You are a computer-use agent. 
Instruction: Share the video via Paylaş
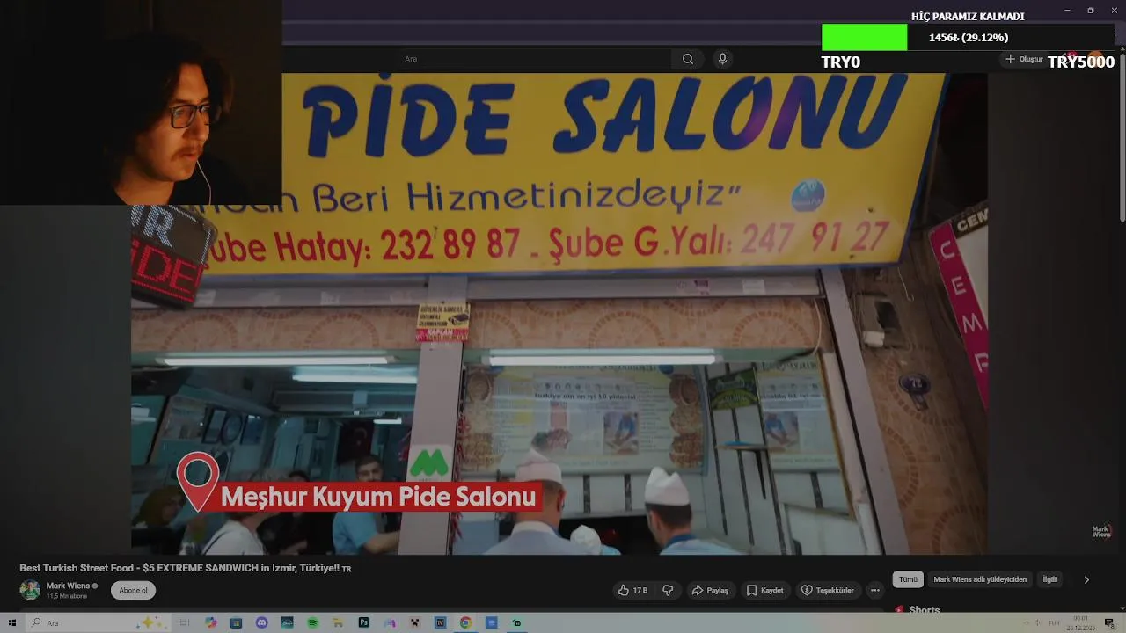tap(710, 590)
